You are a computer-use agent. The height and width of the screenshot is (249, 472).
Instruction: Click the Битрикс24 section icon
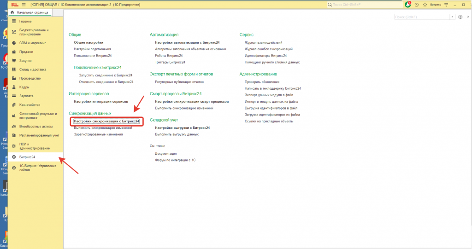click(14, 157)
